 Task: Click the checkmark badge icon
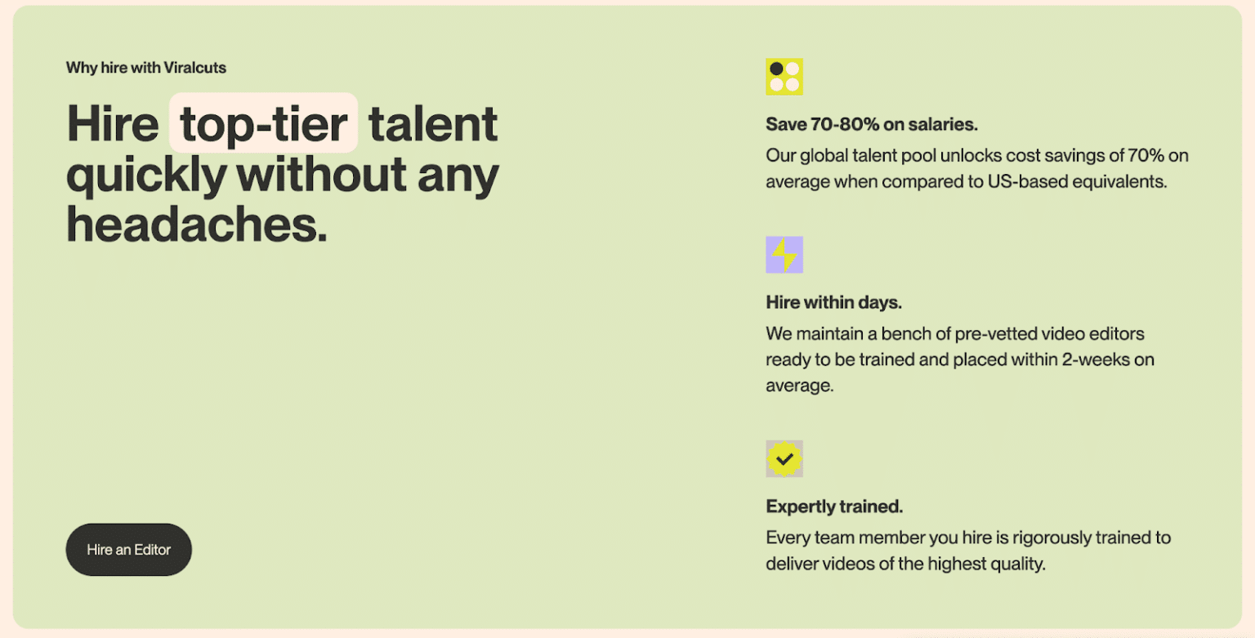[784, 459]
